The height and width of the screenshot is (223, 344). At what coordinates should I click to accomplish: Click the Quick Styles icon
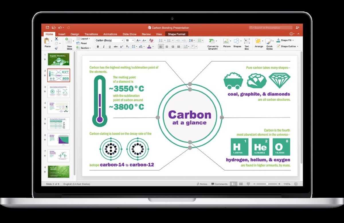[269, 41]
